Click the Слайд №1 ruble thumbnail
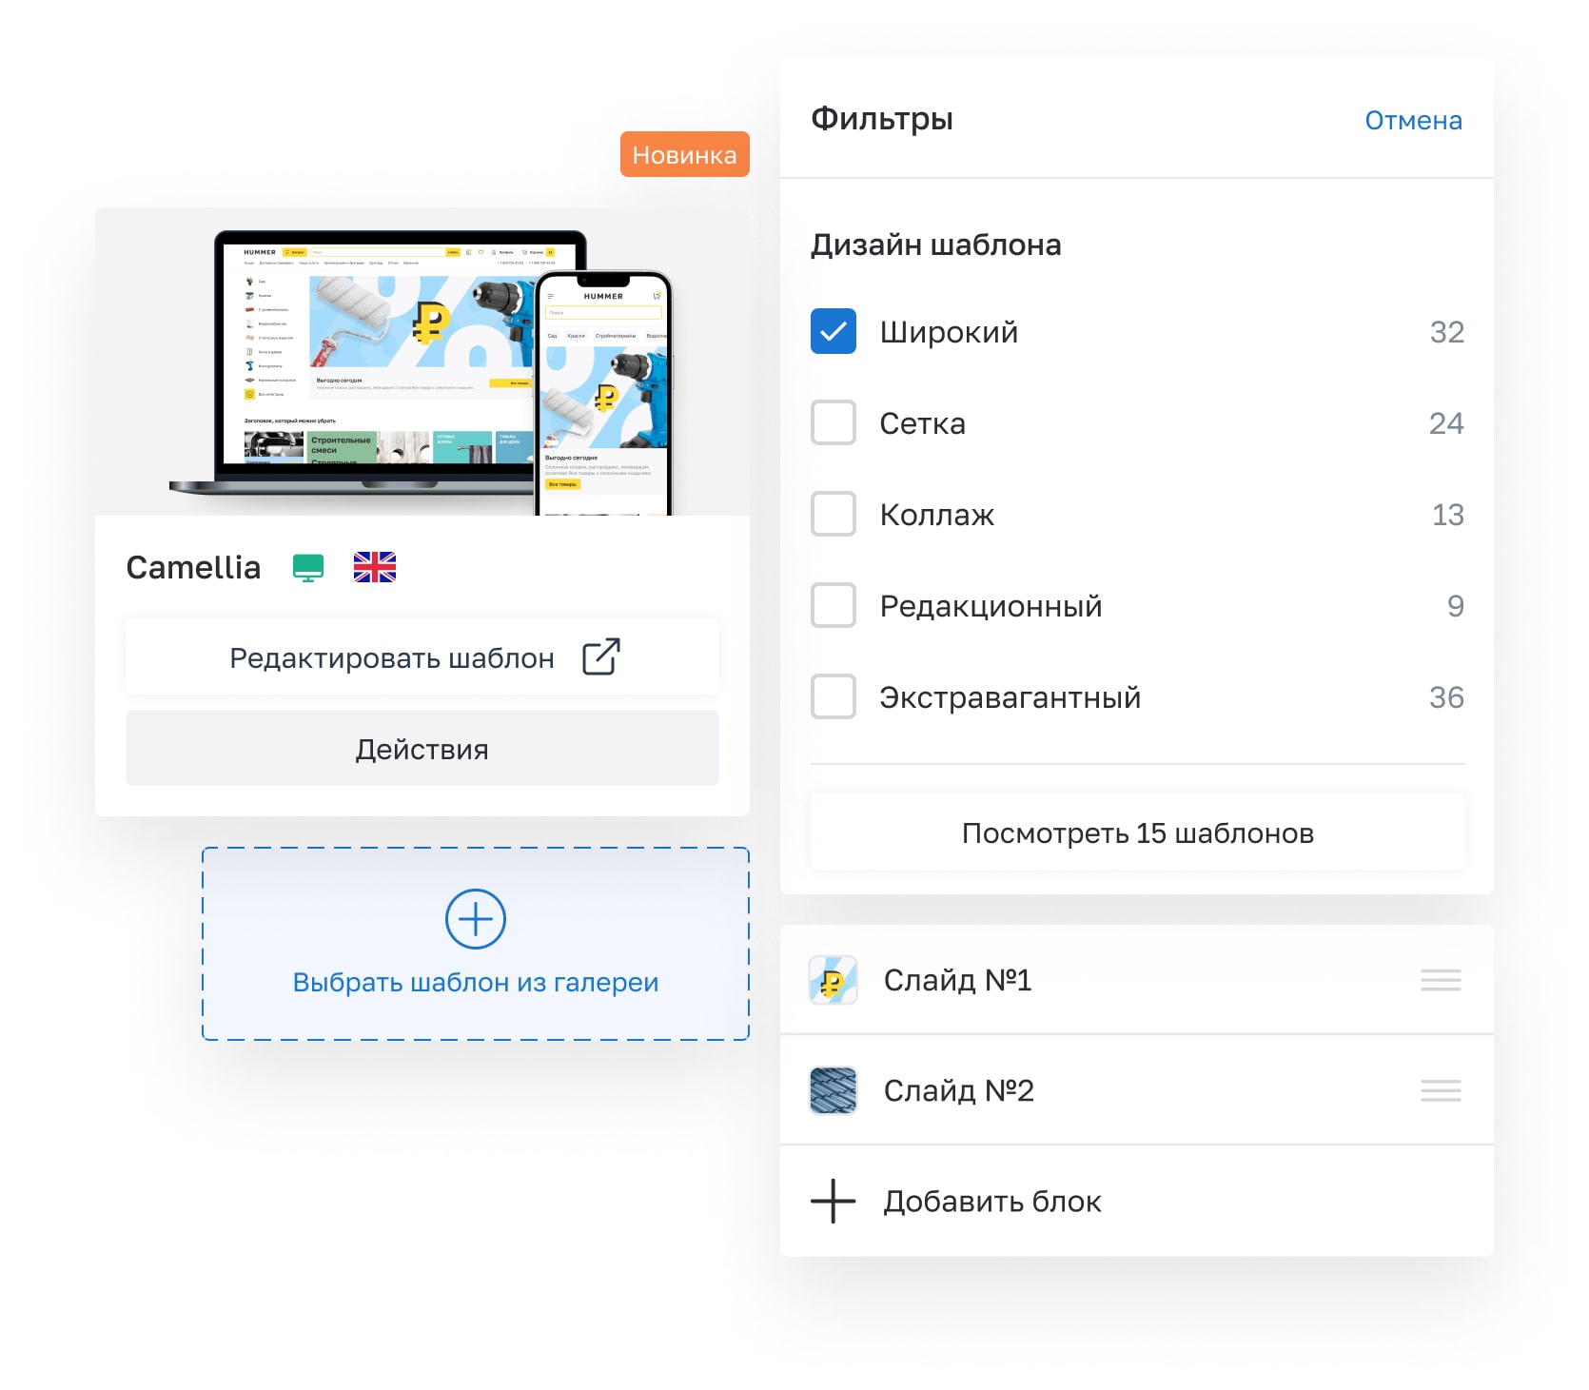The height and width of the screenshot is (1390, 1589). [x=833, y=980]
